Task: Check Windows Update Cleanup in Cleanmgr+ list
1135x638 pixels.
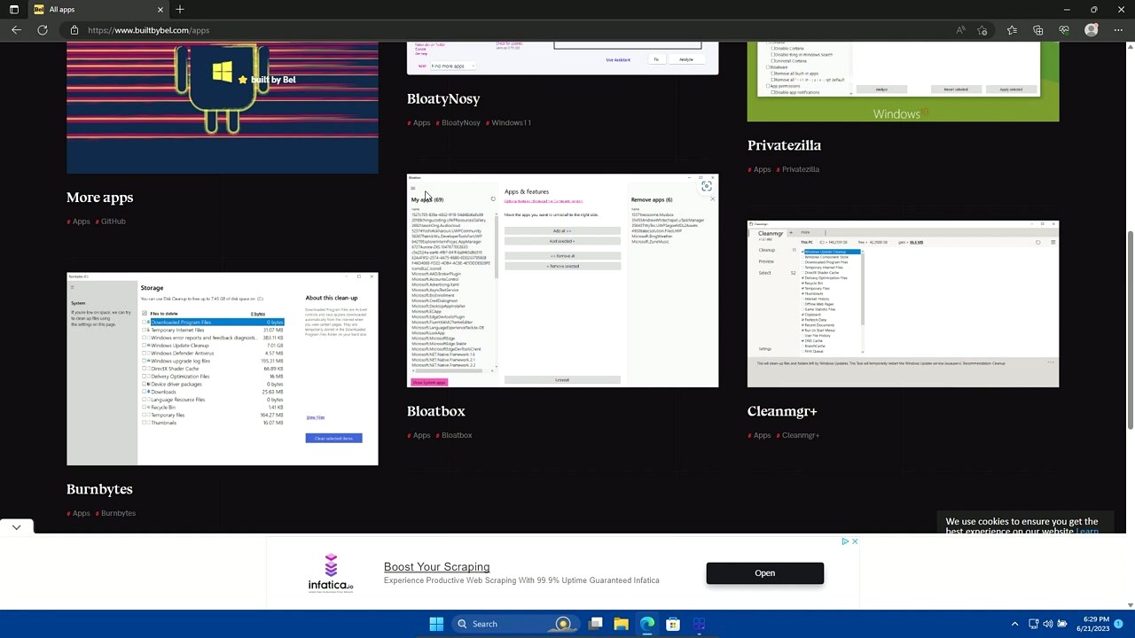Action: click(802, 252)
